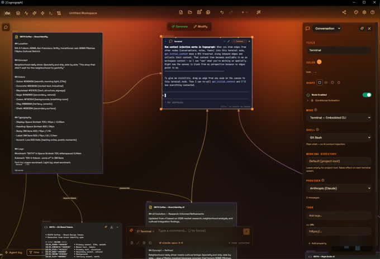Toggle the Node Enabled switch
The width and height of the screenshot is (380, 259).
point(367,95)
